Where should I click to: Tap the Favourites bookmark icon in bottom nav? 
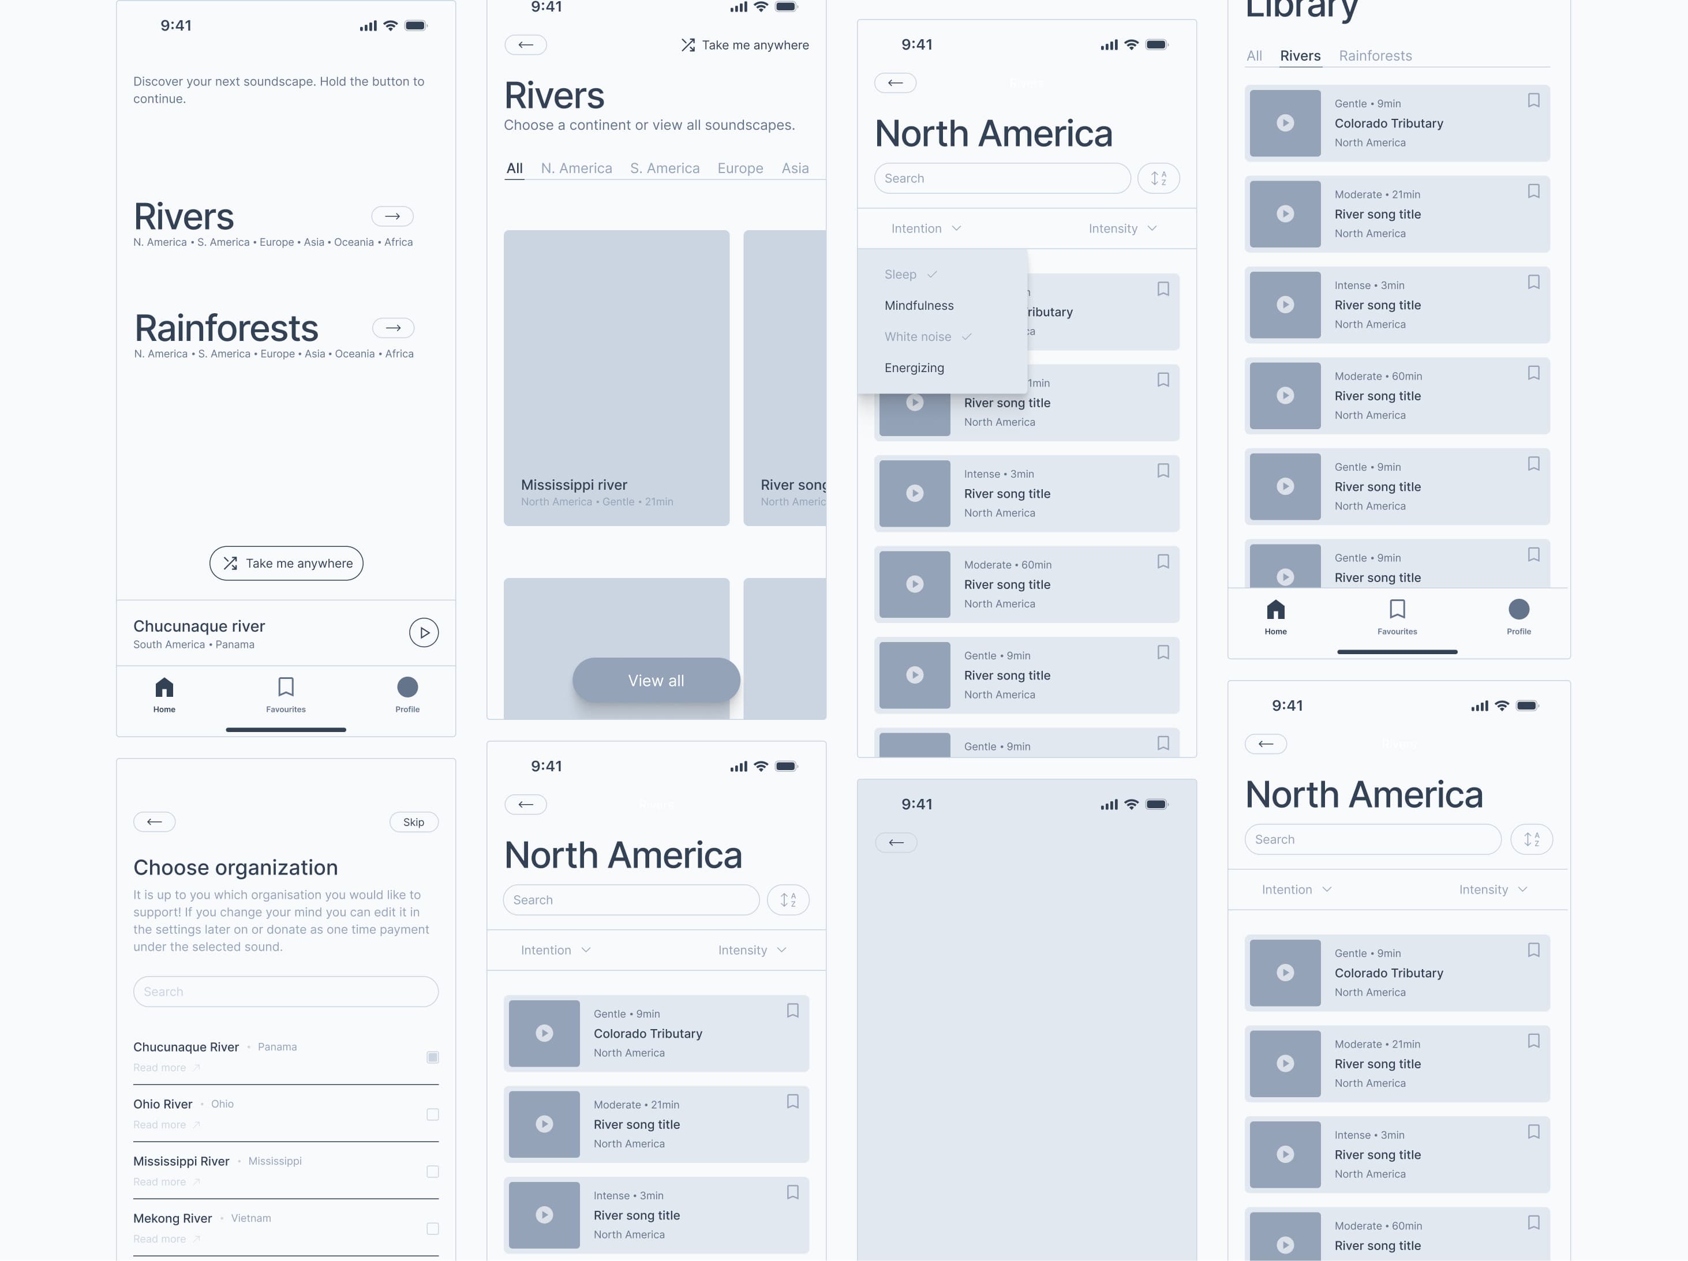coord(285,688)
